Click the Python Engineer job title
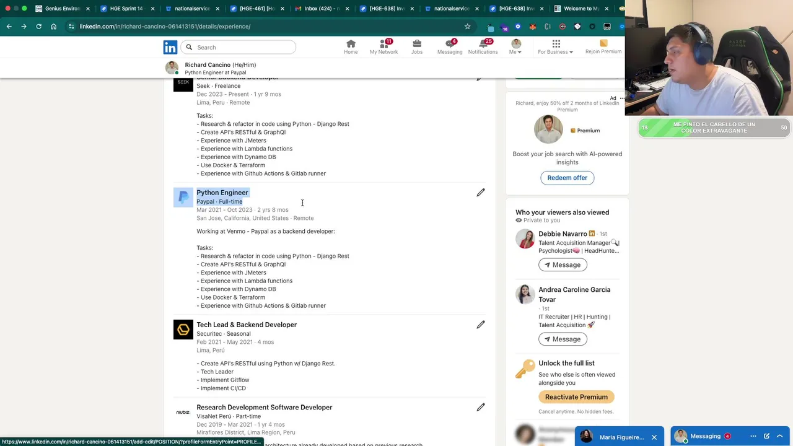The height and width of the screenshot is (446, 793). (222, 193)
